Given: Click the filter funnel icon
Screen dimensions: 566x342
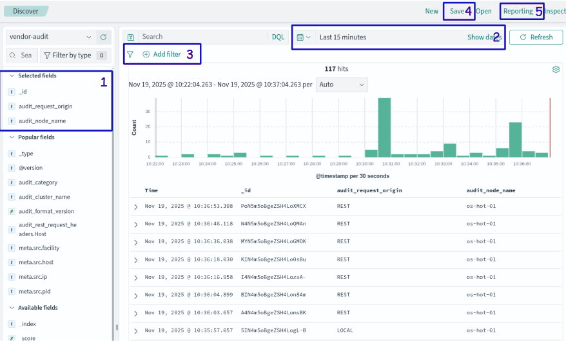Looking at the screenshot, I should point(130,55).
